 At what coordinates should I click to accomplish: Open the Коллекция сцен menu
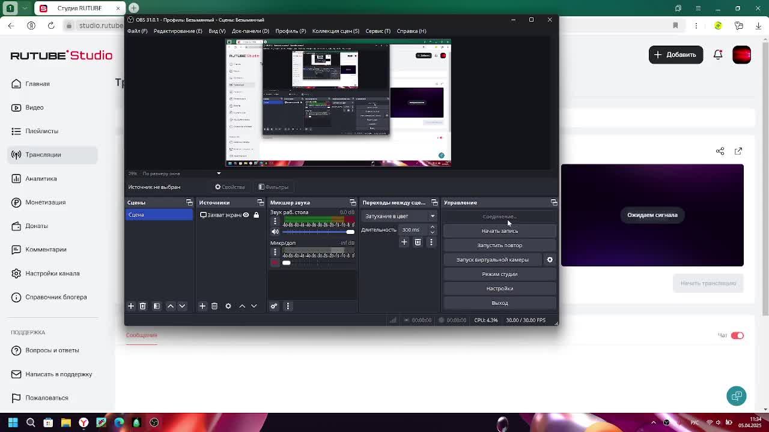pyautogui.click(x=336, y=31)
